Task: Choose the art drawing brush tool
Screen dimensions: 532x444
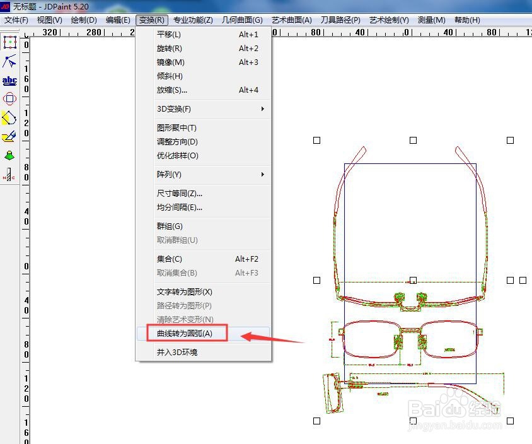Action: (9, 136)
